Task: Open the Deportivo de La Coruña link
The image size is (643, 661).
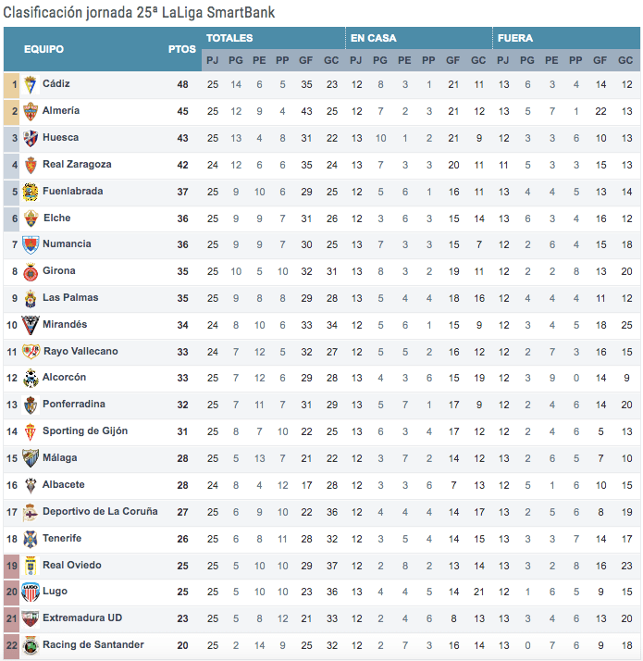Action: (100, 512)
